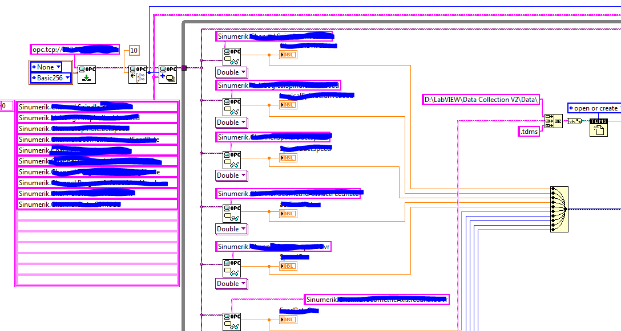The height and width of the screenshot is (331, 621).
Task: Open the topmost Double type selector
Action: pos(232,72)
